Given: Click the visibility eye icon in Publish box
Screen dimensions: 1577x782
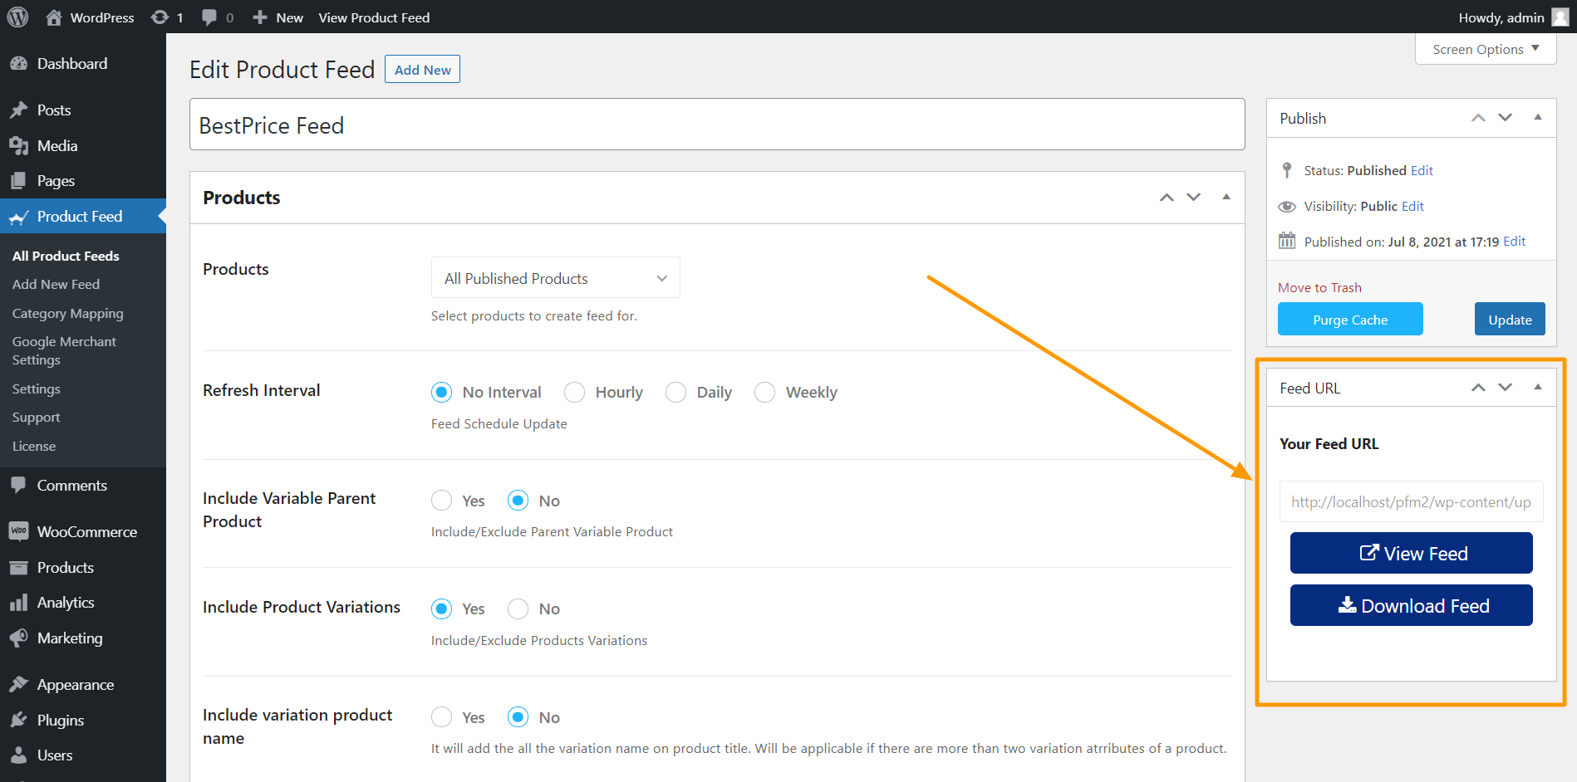Looking at the screenshot, I should [1287, 207].
